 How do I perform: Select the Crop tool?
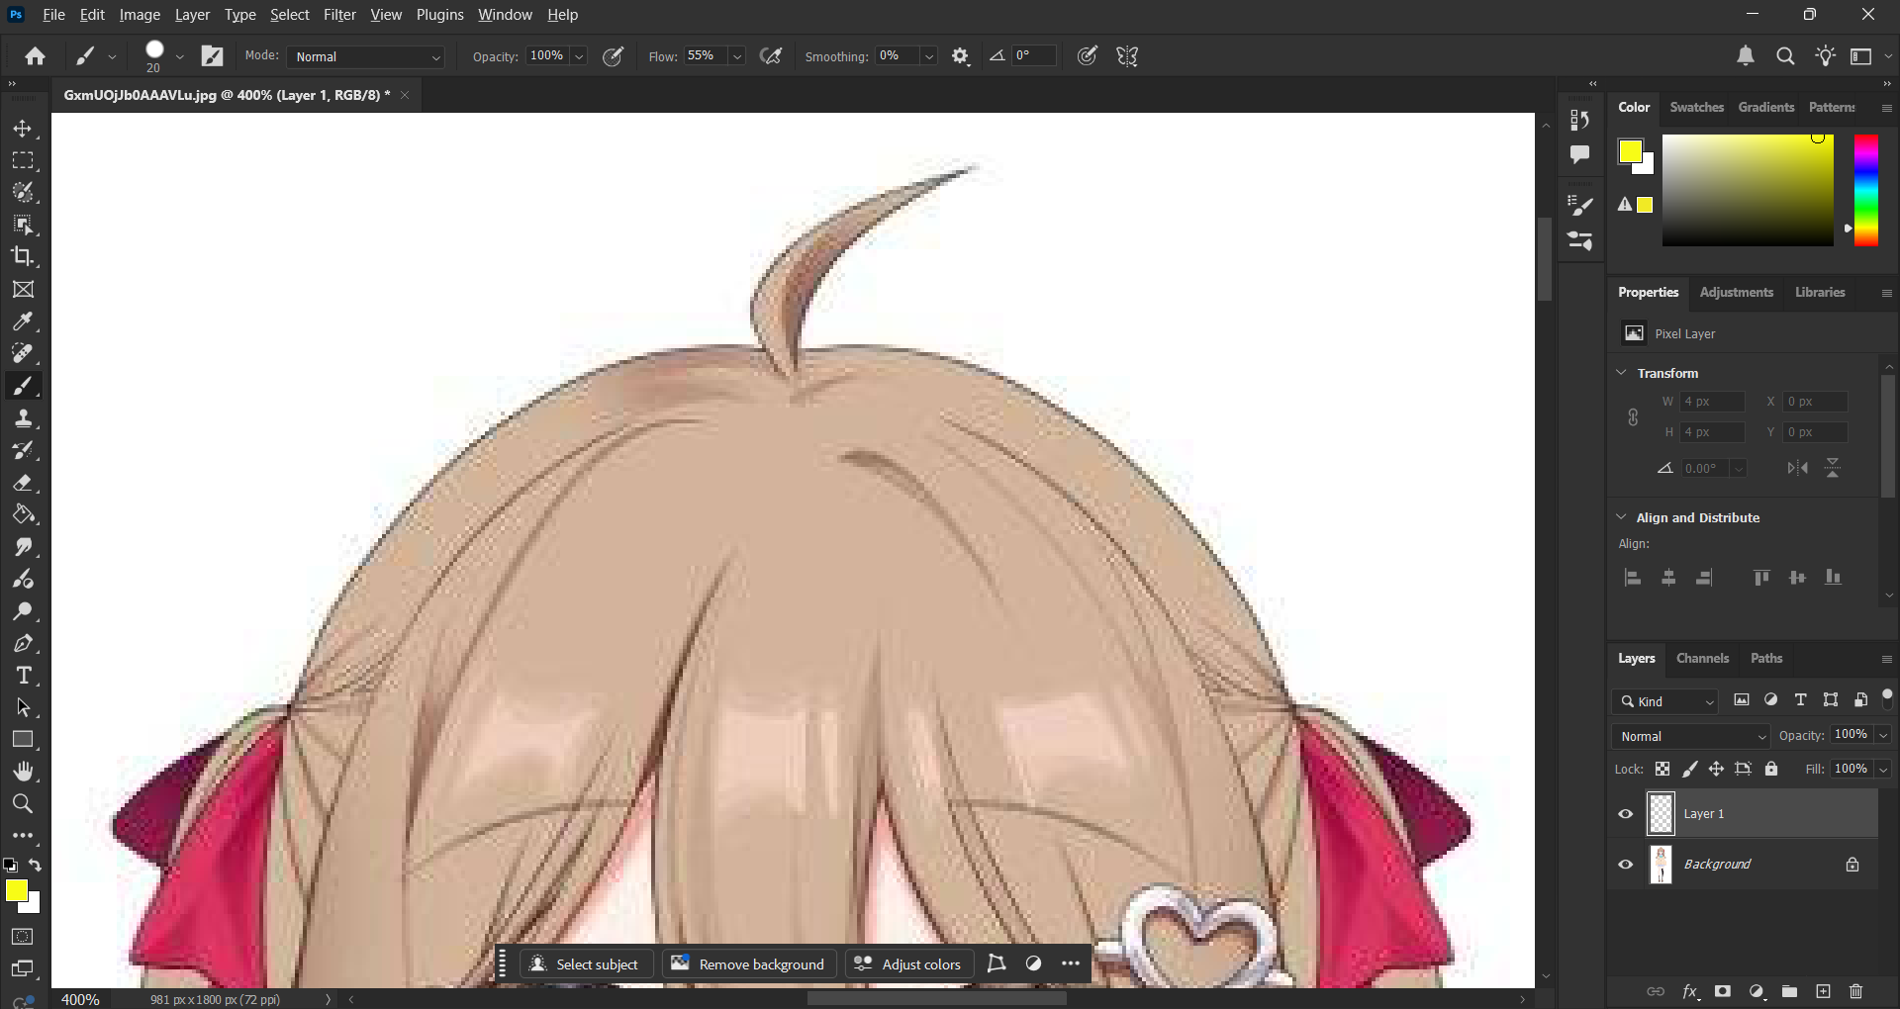(x=23, y=257)
